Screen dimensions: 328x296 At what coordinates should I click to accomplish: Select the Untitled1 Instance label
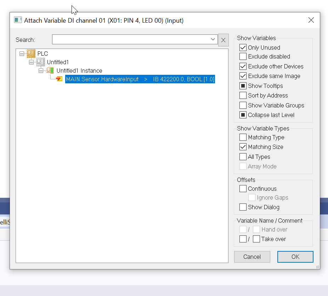click(x=79, y=71)
